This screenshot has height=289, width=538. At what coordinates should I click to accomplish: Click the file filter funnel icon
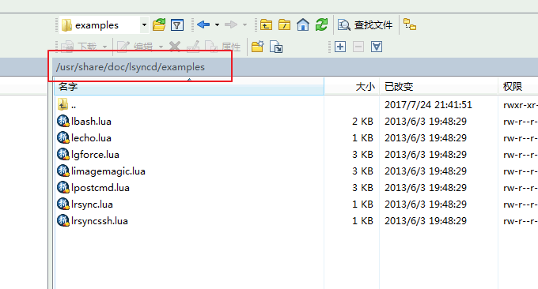point(177,25)
